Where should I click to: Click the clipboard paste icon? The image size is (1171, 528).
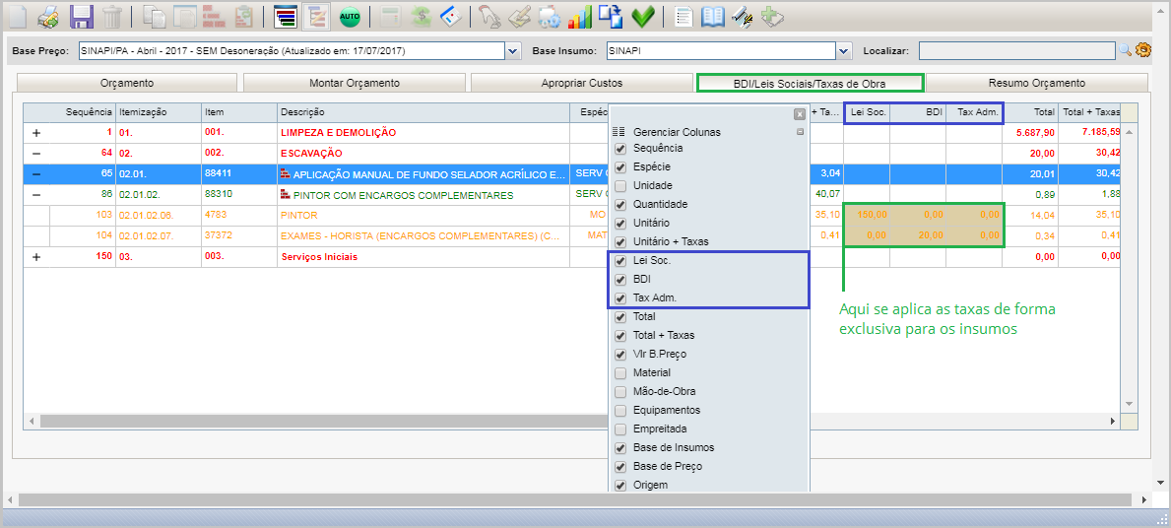click(242, 17)
